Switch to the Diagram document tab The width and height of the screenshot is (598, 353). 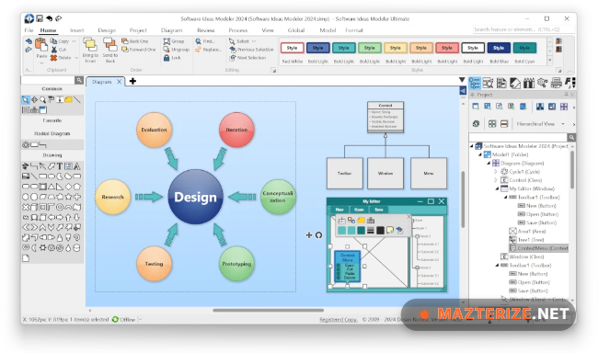(x=102, y=82)
